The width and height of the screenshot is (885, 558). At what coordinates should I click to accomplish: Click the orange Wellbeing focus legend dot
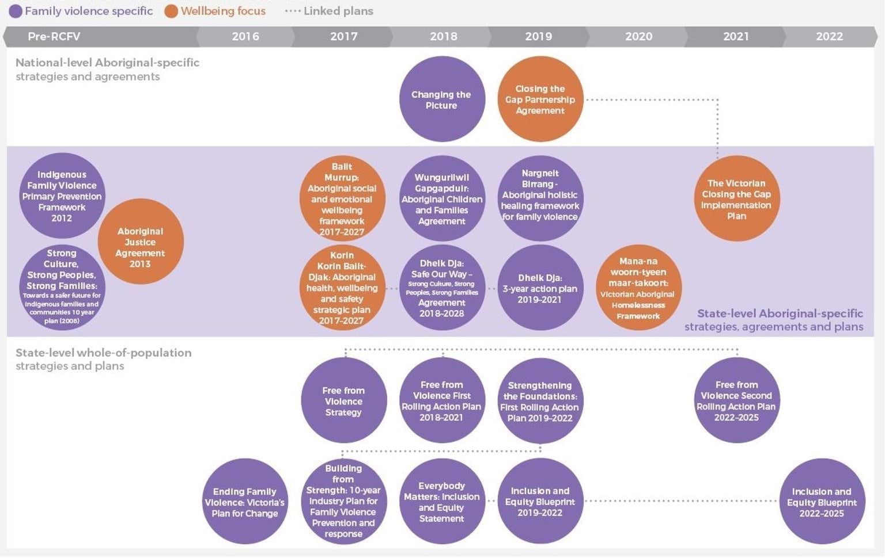(171, 11)
